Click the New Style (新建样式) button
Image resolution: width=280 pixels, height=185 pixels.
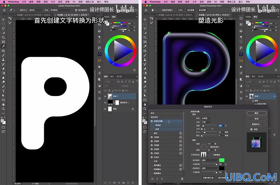click(x=257, y=124)
